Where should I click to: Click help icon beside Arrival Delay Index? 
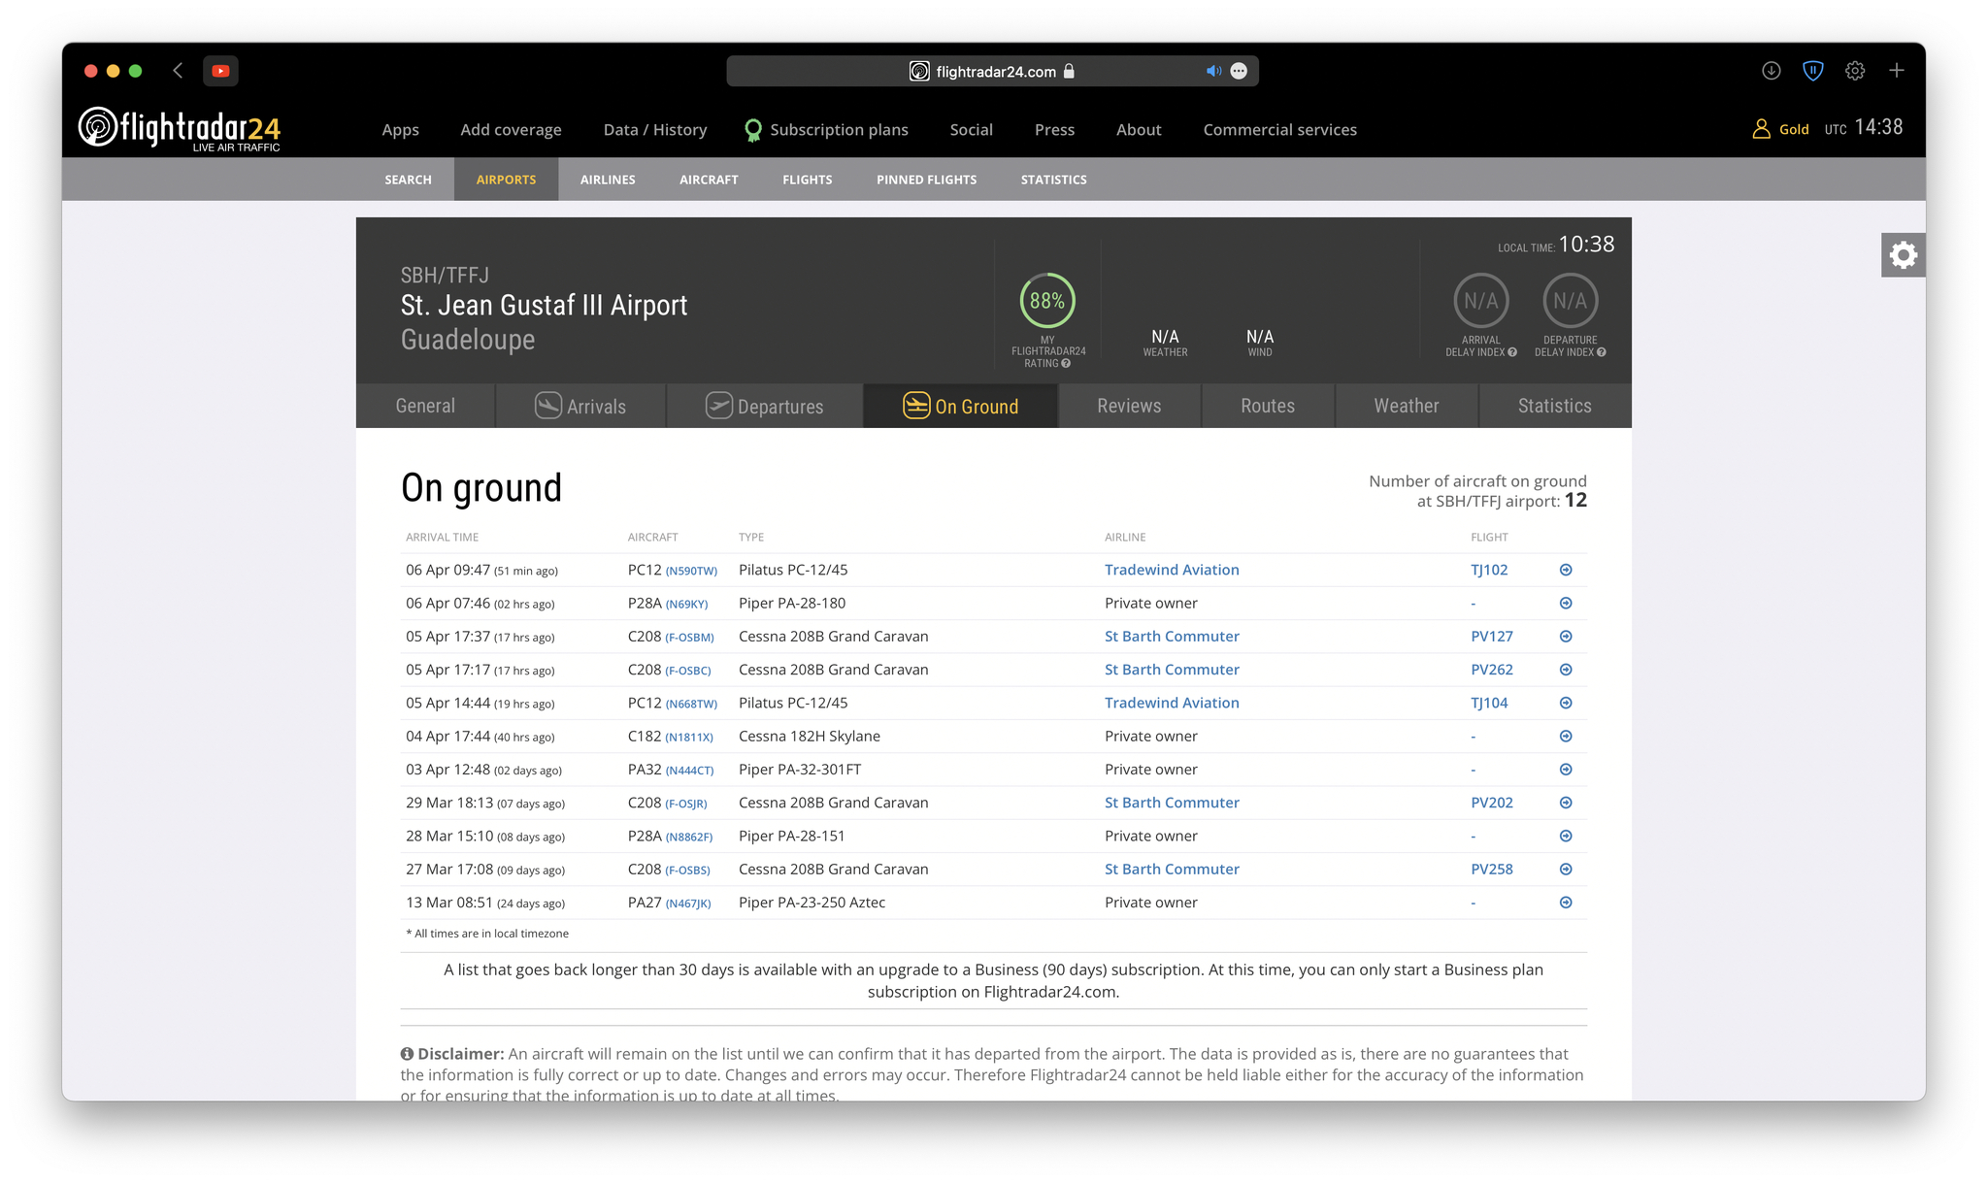(1512, 352)
